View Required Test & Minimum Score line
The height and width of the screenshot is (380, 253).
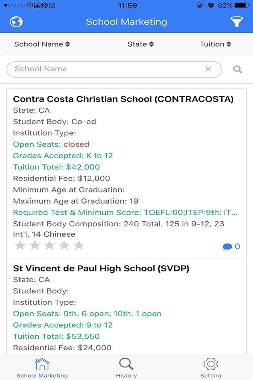[126, 213]
